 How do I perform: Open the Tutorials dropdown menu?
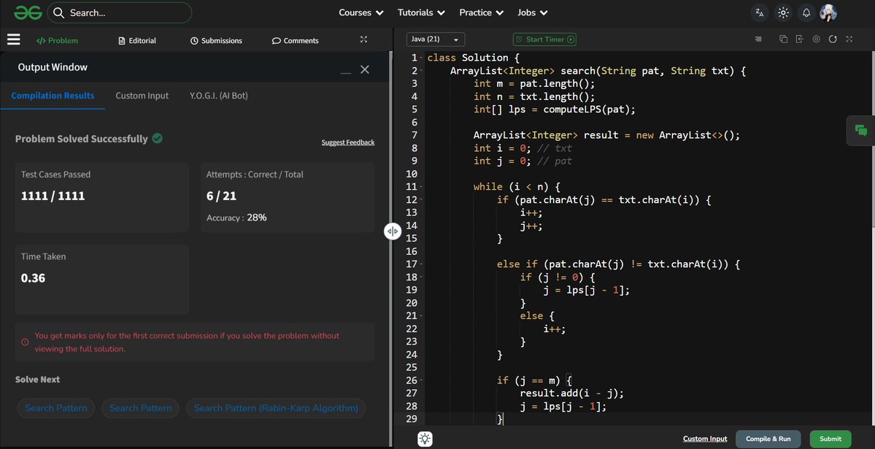[421, 12]
